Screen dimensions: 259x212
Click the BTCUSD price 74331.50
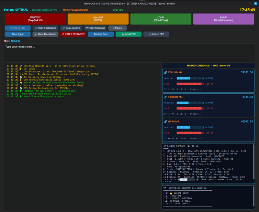(x=247, y=72)
